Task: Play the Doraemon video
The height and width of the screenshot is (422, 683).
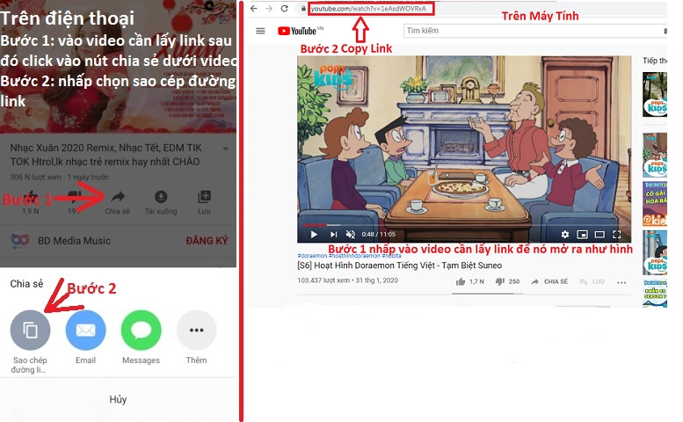Action: 314,235
